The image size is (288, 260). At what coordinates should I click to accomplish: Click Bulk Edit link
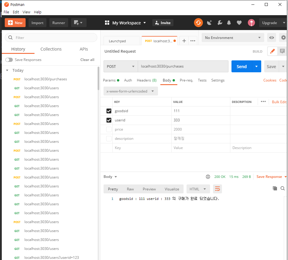click(x=279, y=102)
